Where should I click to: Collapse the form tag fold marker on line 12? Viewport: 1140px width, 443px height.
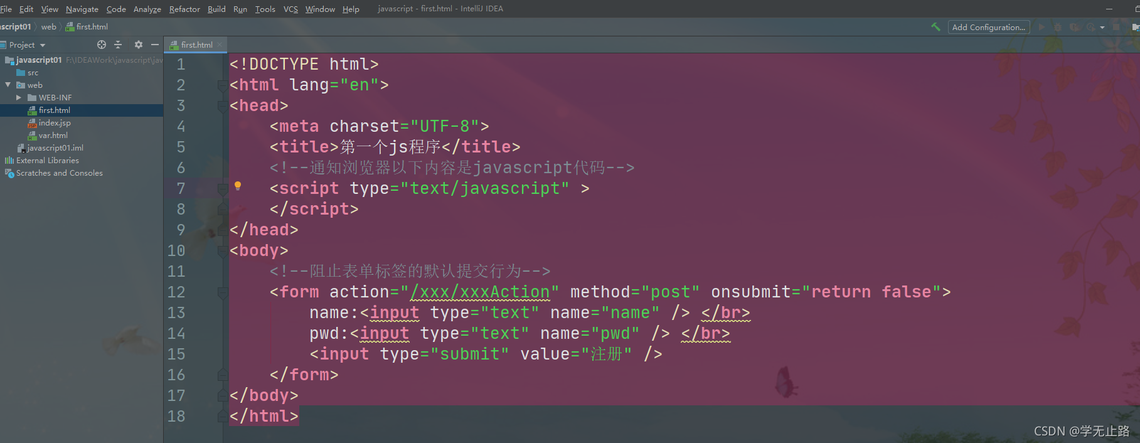[x=222, y=292]
